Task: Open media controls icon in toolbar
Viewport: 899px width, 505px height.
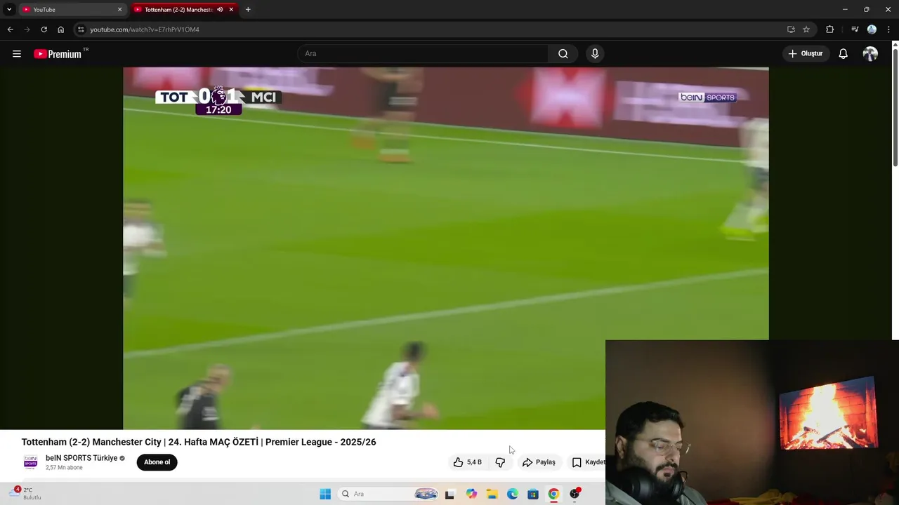Action: (x=855, y=29)
